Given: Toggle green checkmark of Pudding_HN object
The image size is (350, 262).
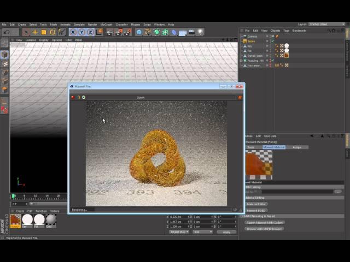Looking at the screenshot, I should click(273, 61).
